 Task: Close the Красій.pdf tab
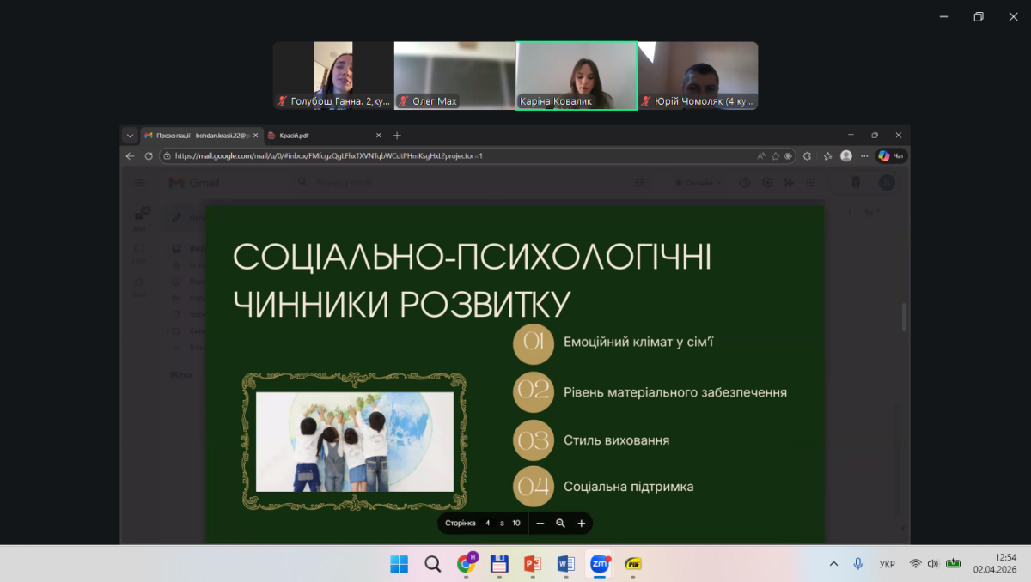pos(379,136)
